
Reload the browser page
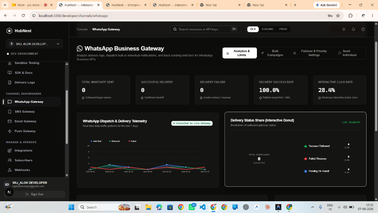point(23,16)
